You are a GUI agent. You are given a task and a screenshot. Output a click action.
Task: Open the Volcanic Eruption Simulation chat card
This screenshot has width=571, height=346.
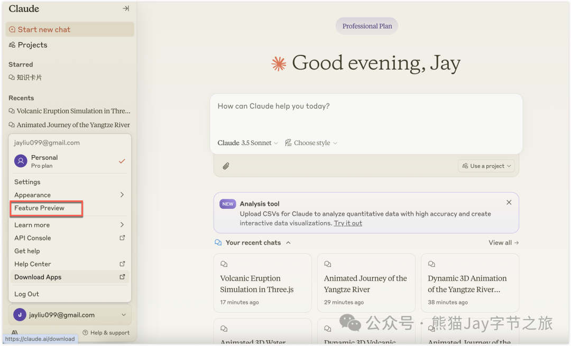tap(262, 283)
